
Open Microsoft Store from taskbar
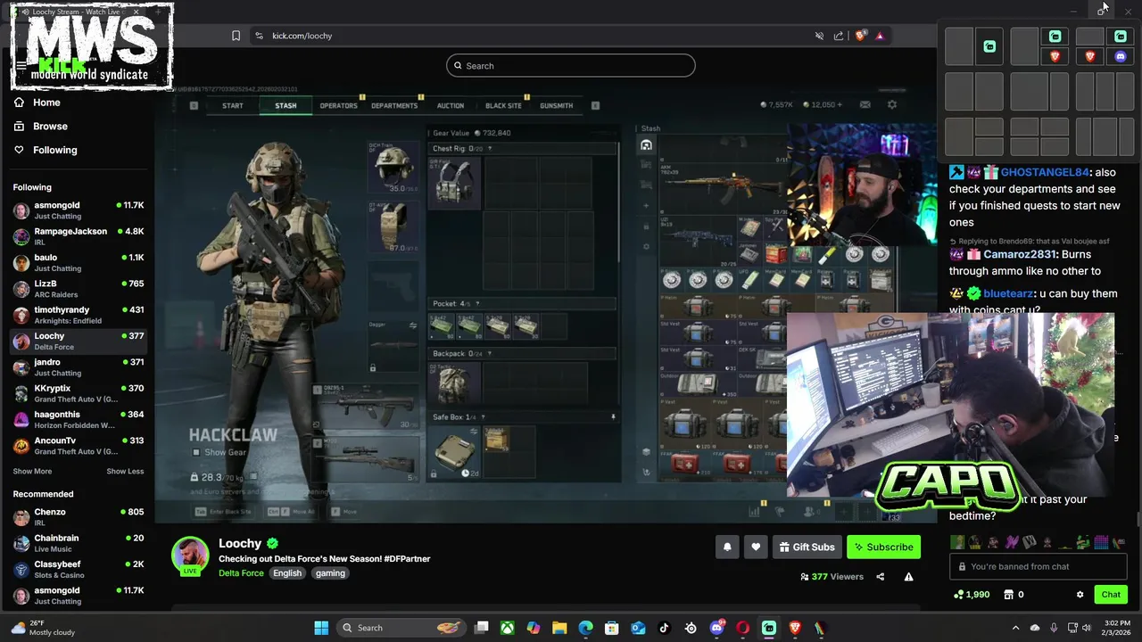click(612, 628)
